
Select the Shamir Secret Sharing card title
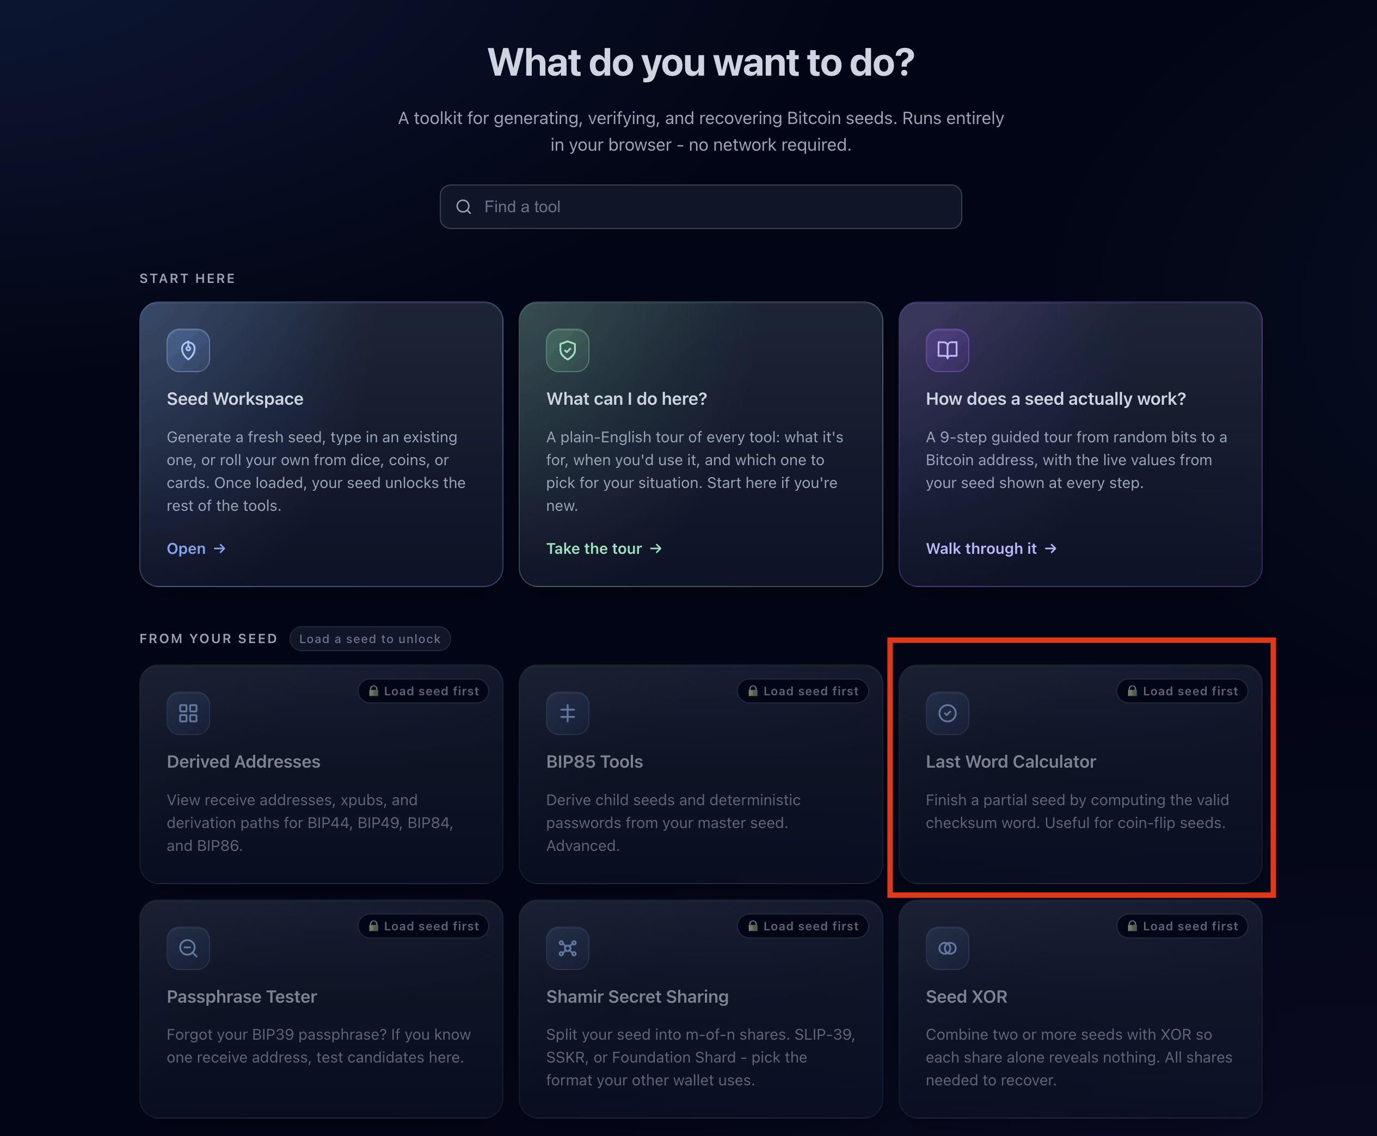[x=637, y=996]
